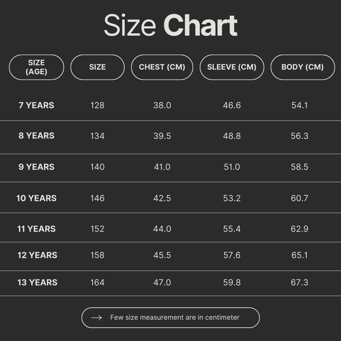Screen dimensions: 341x341
Task: Click the 10 YEARS row label
Action: point(36,198)
